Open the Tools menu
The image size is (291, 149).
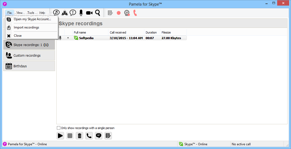(31, 13)
